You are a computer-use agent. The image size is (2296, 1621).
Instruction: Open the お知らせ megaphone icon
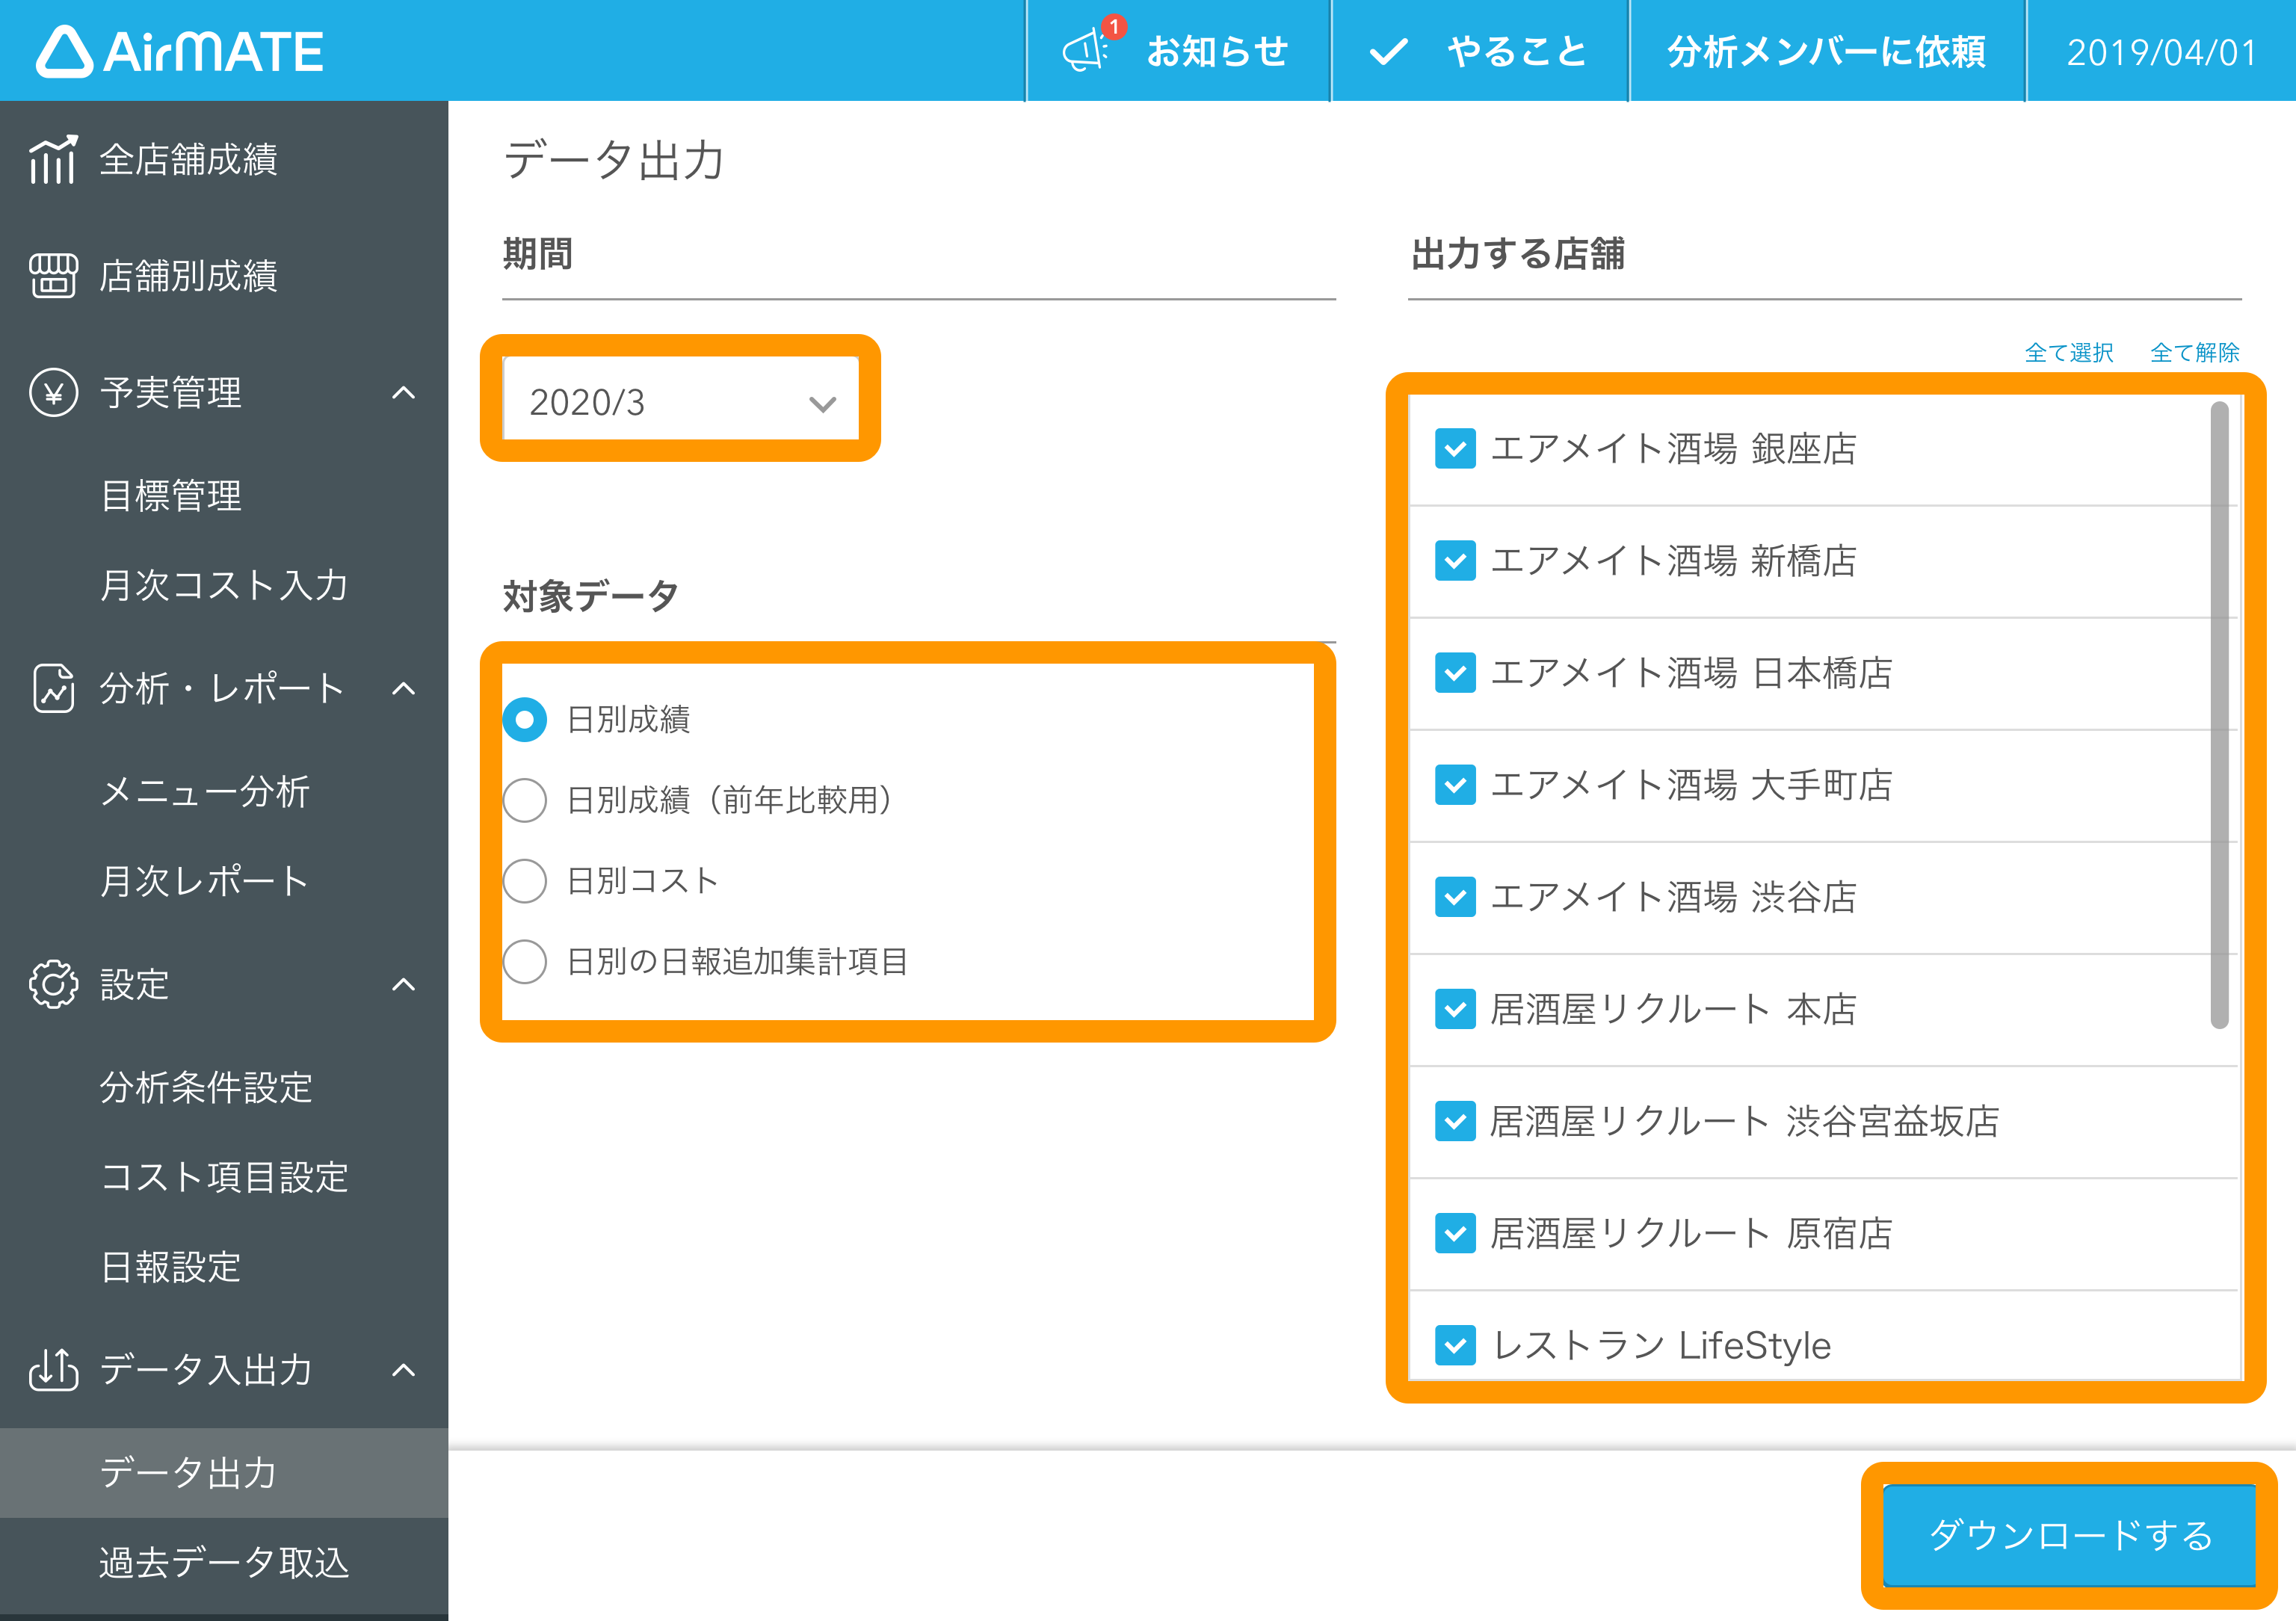tap(1086, 50)
